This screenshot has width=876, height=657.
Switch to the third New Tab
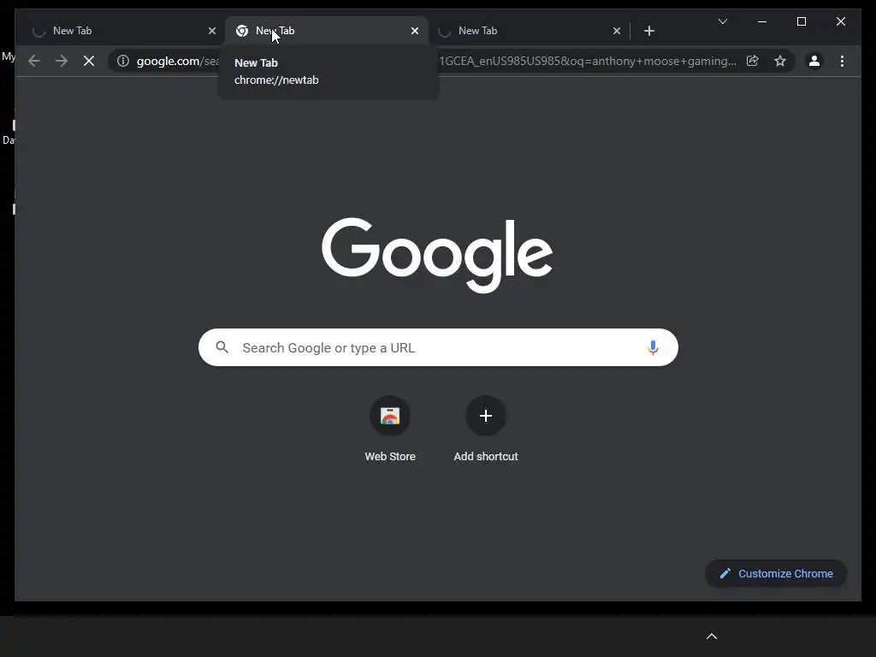click(x=529, y=31)
